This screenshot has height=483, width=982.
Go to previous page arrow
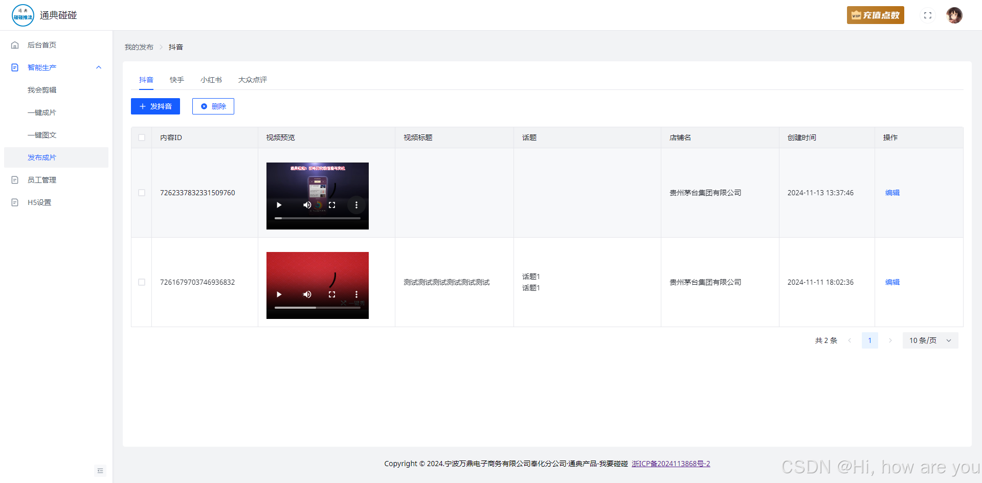[850, 340]
